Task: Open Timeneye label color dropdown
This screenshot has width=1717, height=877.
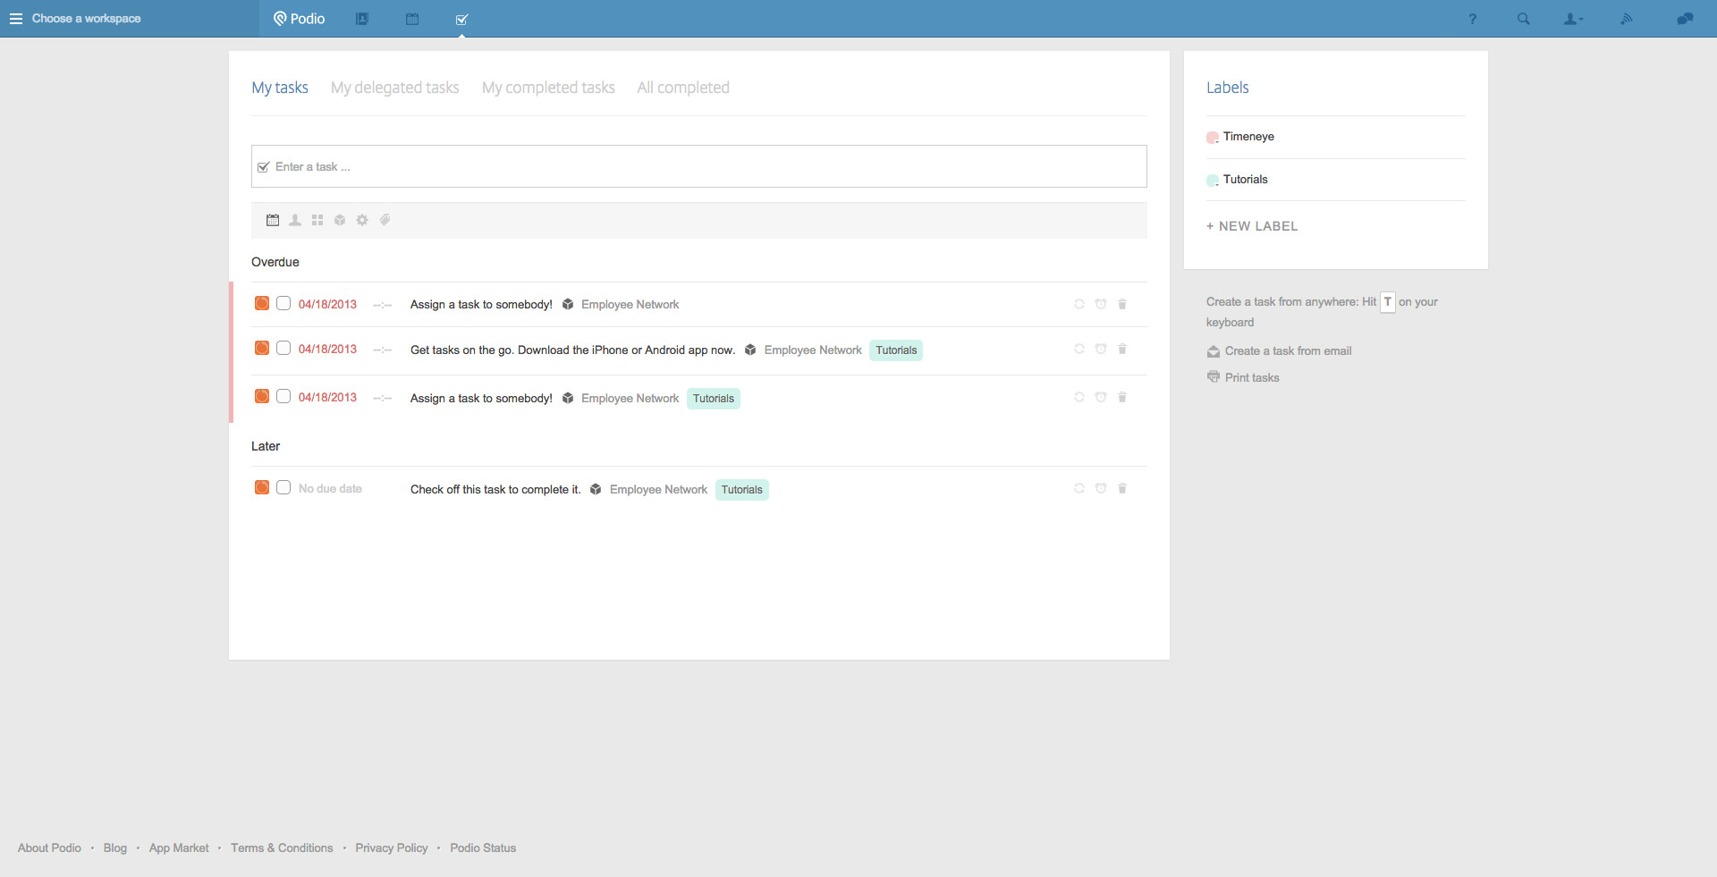Action: [1213, 138]
